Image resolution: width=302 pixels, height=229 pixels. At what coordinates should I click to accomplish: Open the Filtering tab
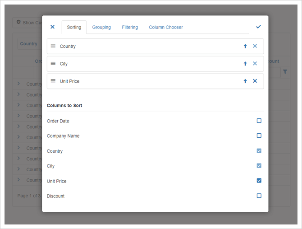[x=130, y=27]
